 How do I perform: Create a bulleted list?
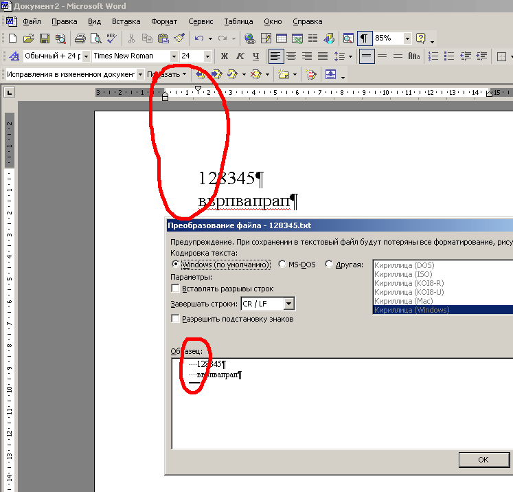[449, 56]
